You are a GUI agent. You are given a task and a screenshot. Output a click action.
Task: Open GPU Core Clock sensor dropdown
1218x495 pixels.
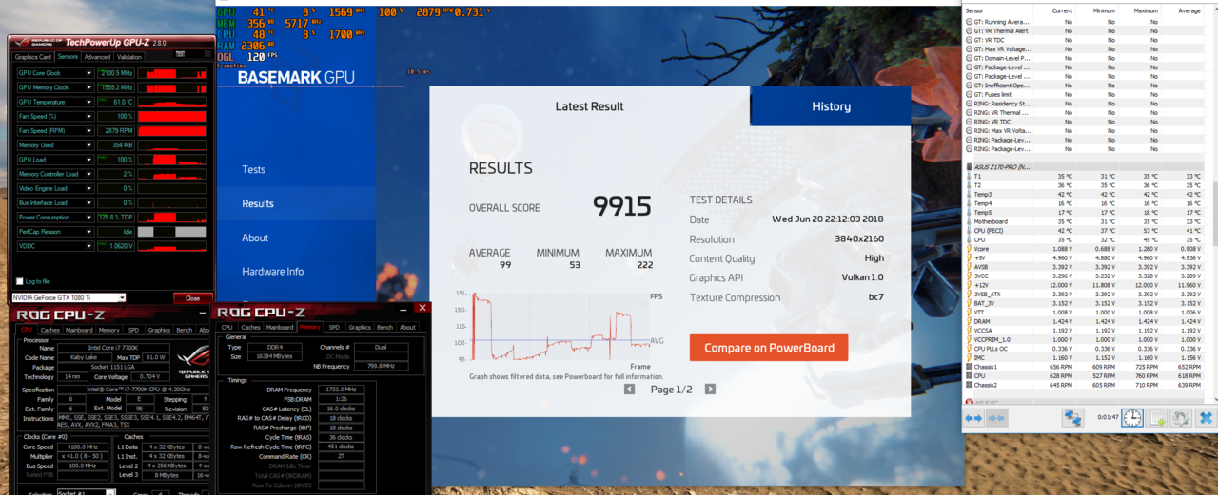point(89,73)
